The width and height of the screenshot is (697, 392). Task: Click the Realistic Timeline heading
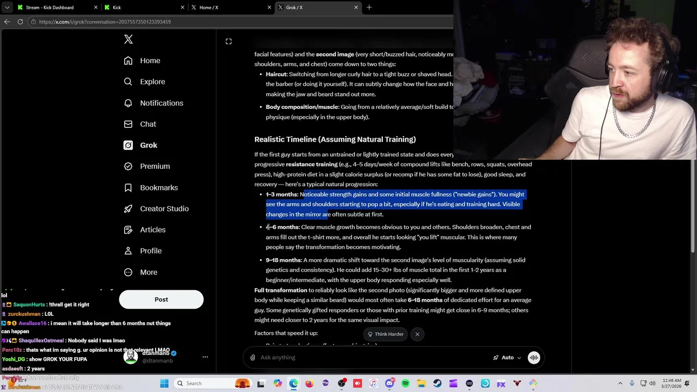click(335, 139)
